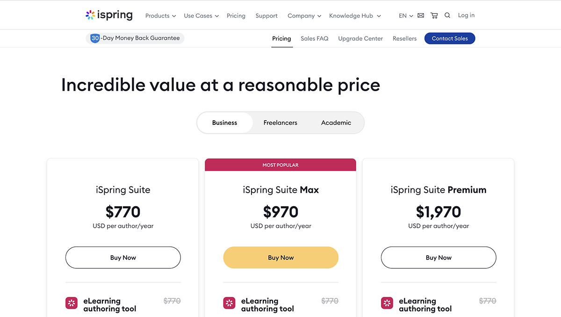Select the Business pricing option
561x317 pixels.
(x=224, y=122)
